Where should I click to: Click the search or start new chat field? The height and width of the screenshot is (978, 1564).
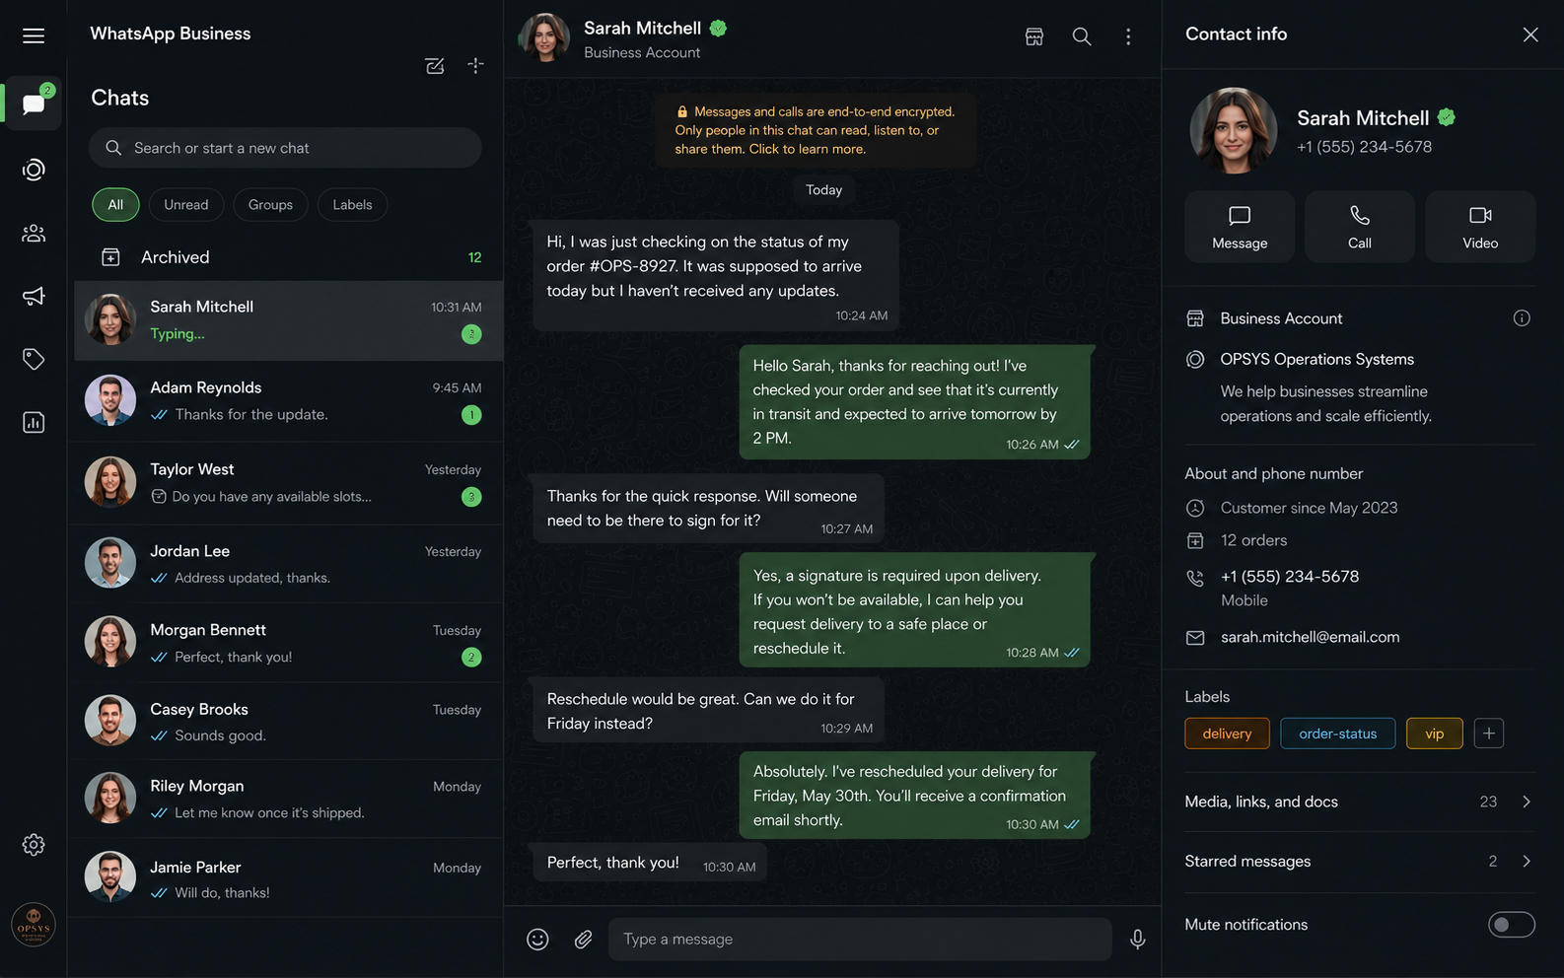click(x=285, y=148)
